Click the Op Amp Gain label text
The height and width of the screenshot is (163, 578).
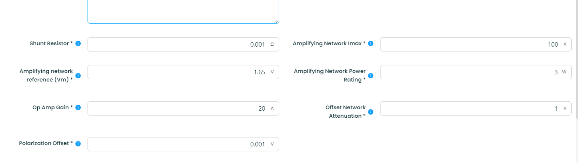(53, 108)
